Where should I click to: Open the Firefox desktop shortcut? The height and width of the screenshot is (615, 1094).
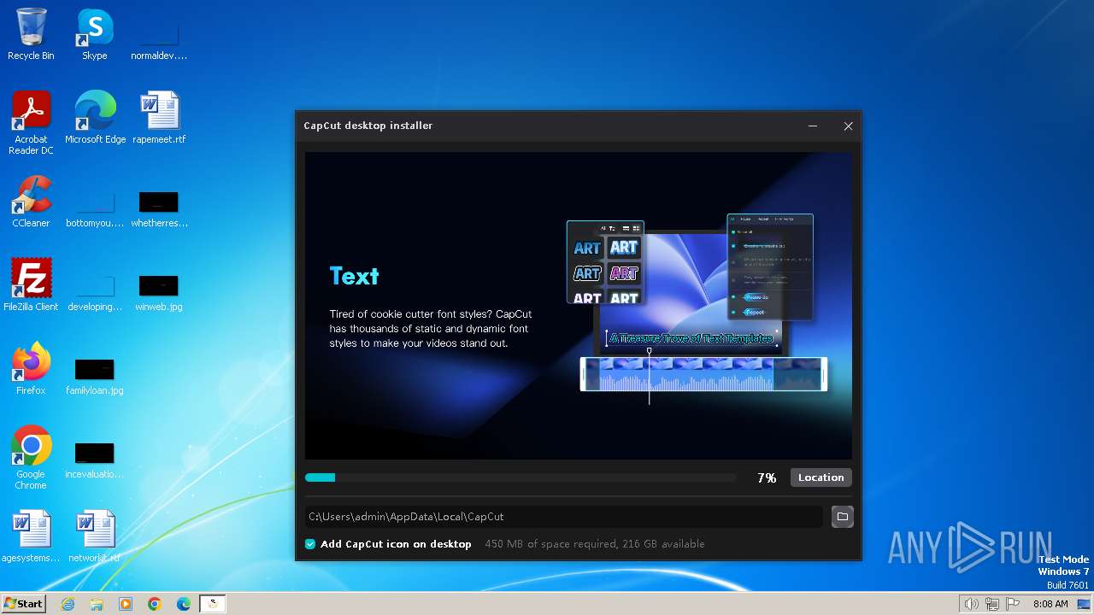click(31, 369)
